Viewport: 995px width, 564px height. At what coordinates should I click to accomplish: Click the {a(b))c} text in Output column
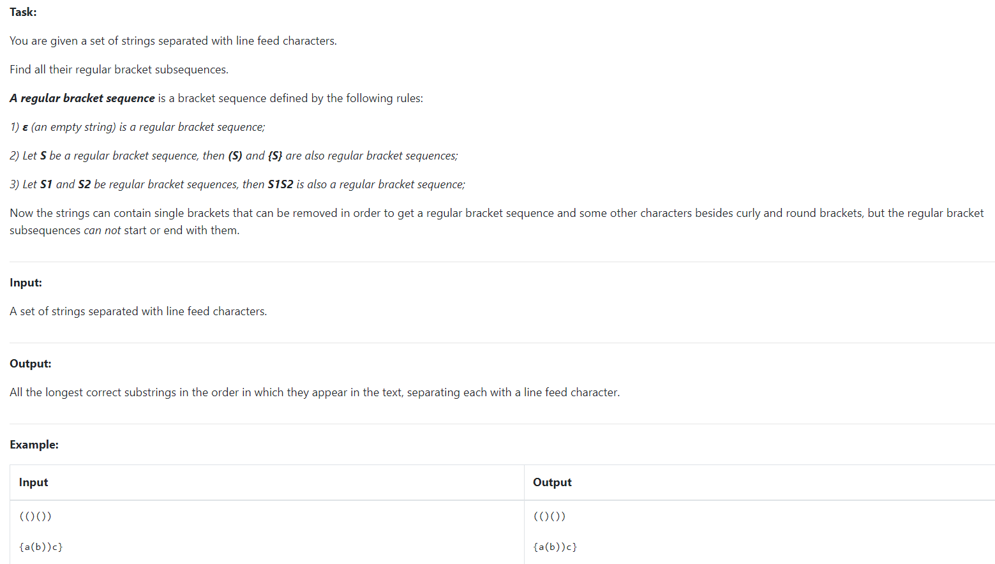pyautogui.click(x=555, y=547)
